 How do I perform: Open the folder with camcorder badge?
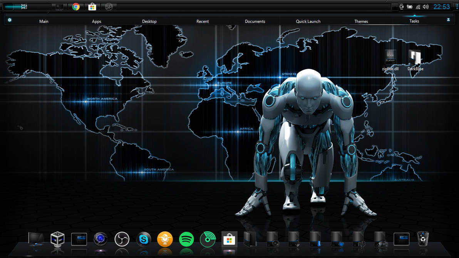coord(380,239)
